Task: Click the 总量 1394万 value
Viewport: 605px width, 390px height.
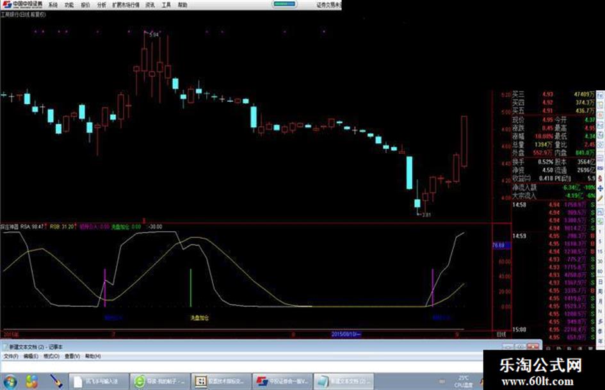Action: click(x=544, y=145)
